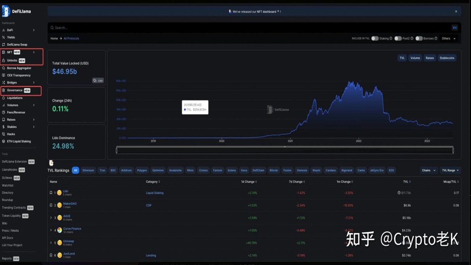Viewport: 471px width, 265px height.
Task: Click the chart range slider bar
Action: 285,150
